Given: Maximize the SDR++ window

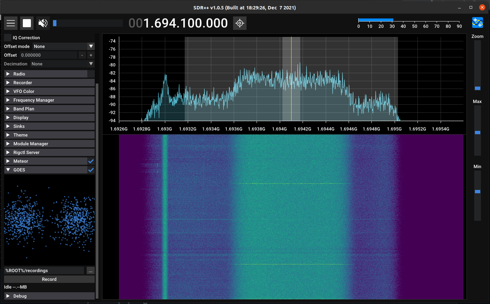Looking at the screenshot, I should [471, 7].
